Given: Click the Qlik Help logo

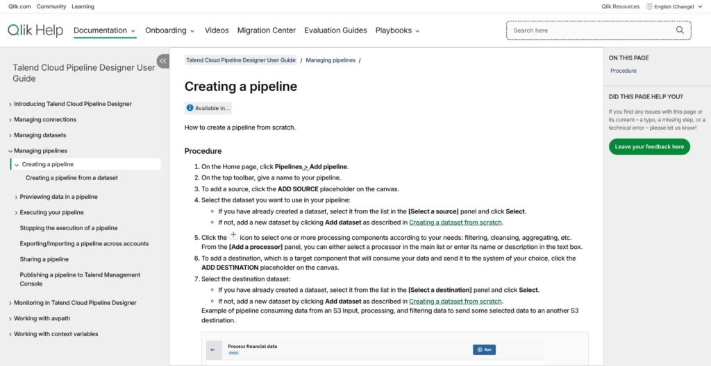Looking at the screenshot, I should click(35, 31).
